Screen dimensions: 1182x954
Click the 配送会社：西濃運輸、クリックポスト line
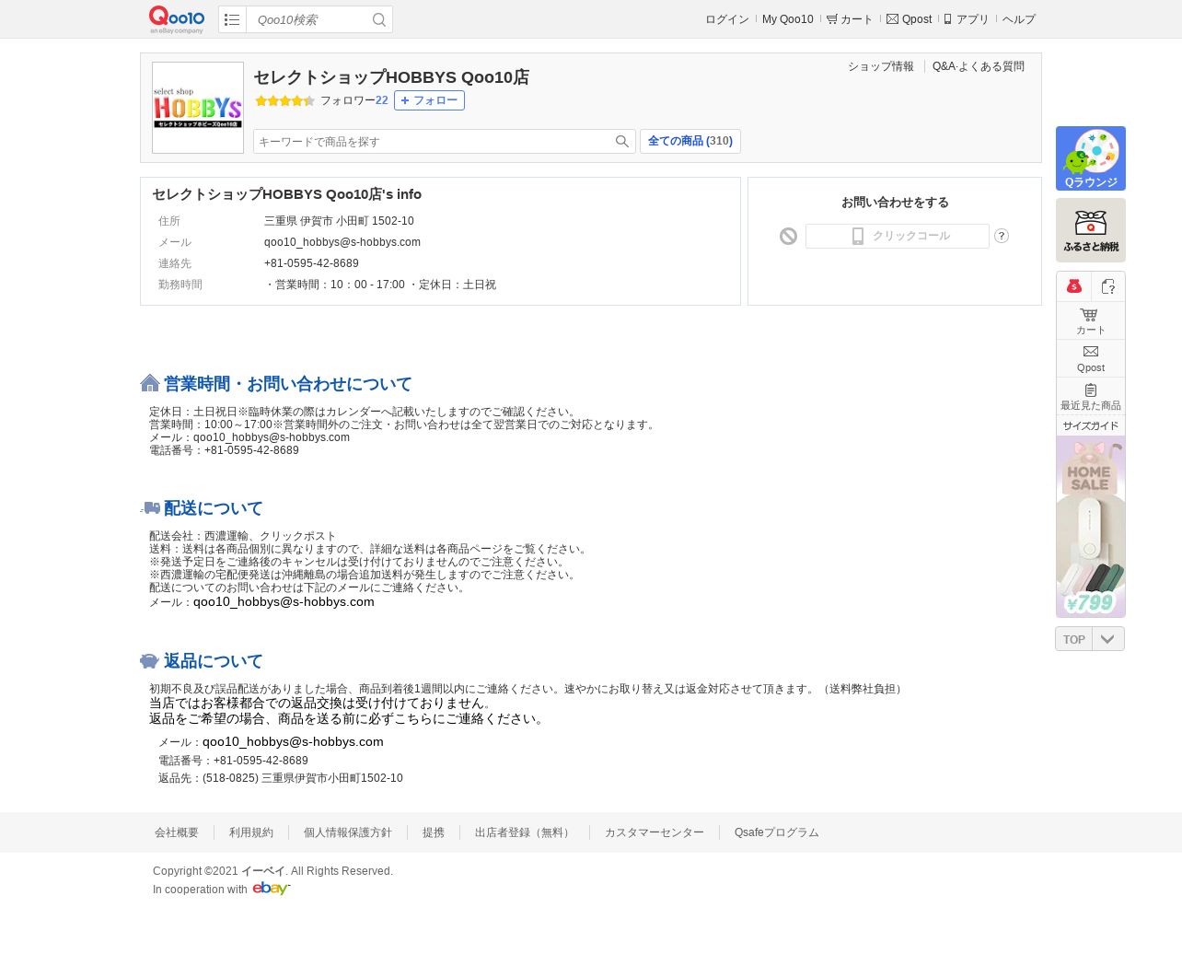[x=243, y=536]
